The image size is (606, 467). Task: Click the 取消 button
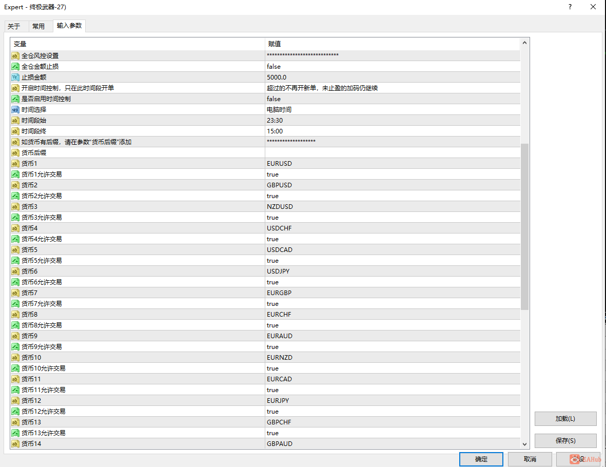coord(530,459)
